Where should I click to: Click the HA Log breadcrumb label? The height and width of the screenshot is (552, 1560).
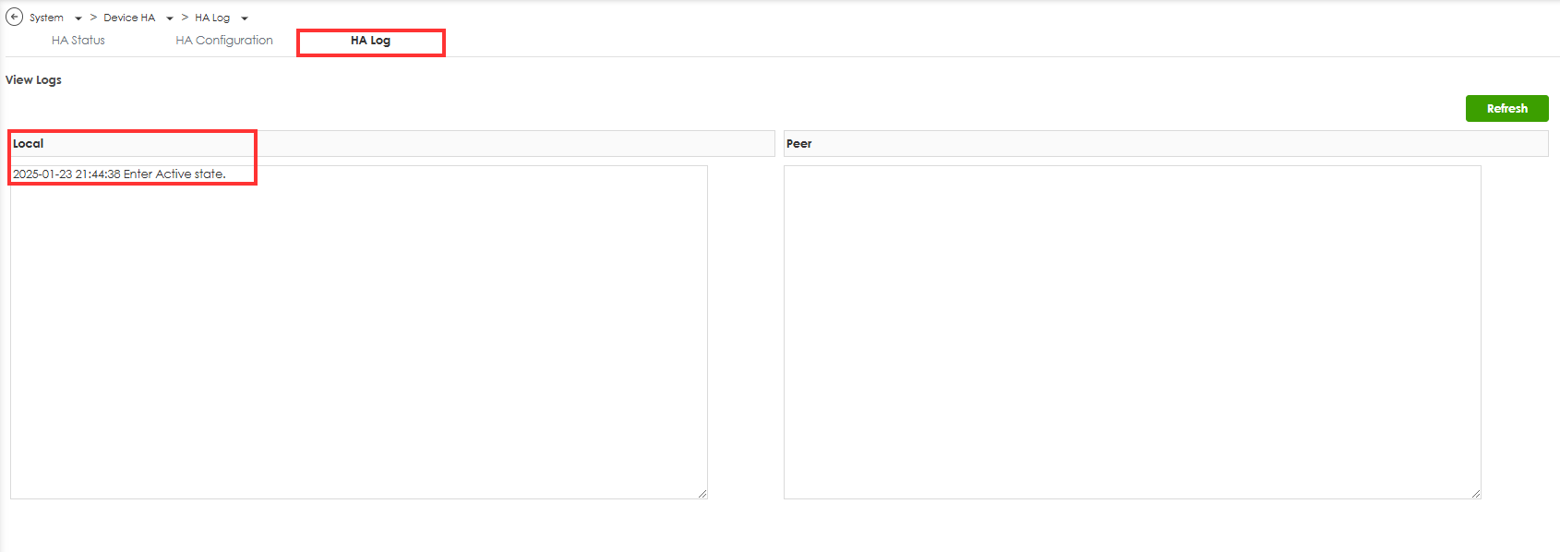point(212,18)
